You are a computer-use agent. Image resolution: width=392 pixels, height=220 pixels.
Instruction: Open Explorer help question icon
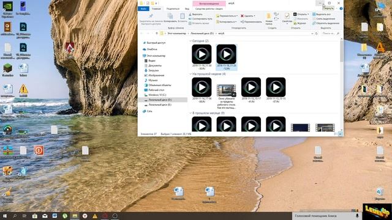click(x=341, y=9)
